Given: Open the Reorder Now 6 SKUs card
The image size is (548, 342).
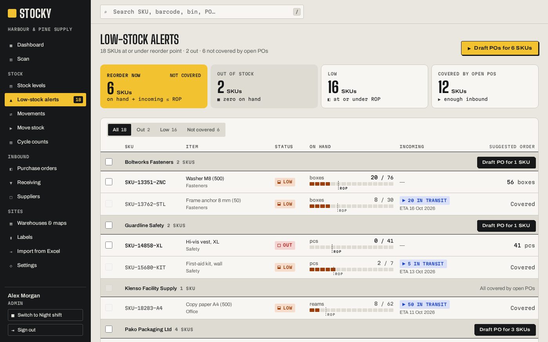Looking at the screenshot, I should point(154,86).
